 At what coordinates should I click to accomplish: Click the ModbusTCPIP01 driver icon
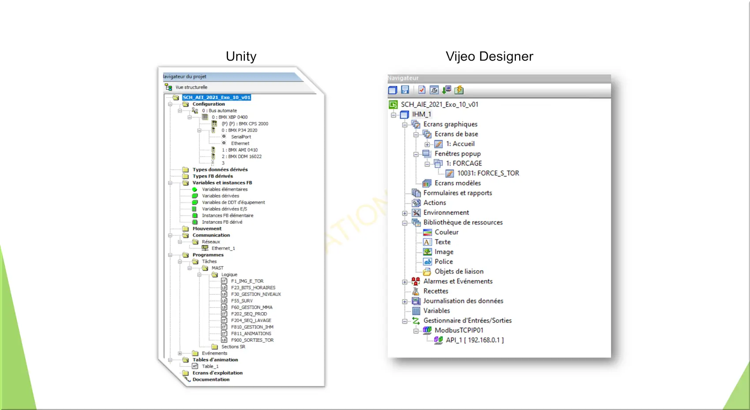(427, 330)
